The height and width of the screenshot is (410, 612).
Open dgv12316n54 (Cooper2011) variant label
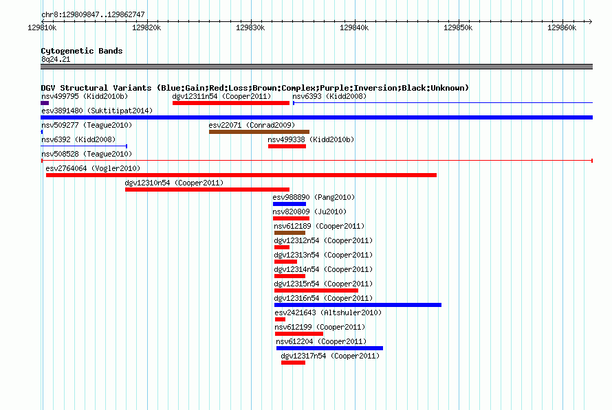(x=323, y=298)
